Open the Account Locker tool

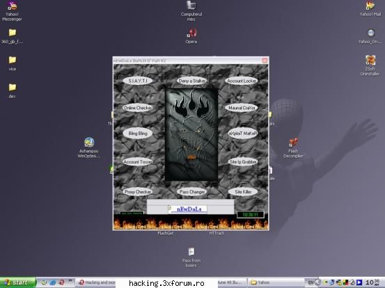[x=242, y=81]
